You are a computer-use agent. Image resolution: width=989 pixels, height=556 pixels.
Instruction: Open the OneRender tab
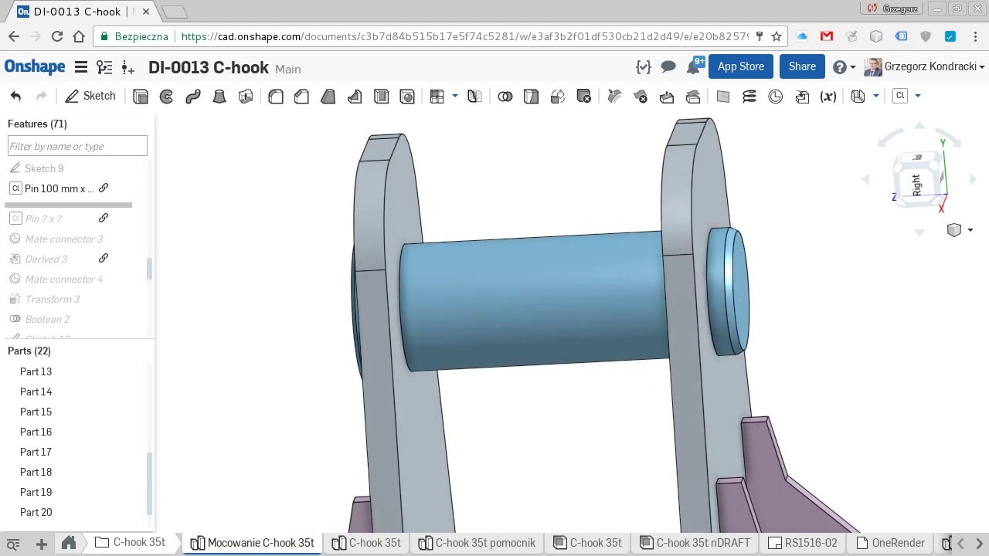click(890, 543)
